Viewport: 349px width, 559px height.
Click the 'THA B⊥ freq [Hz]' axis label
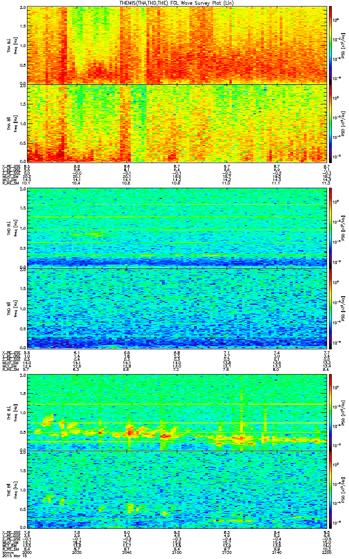tap(12, 45)
